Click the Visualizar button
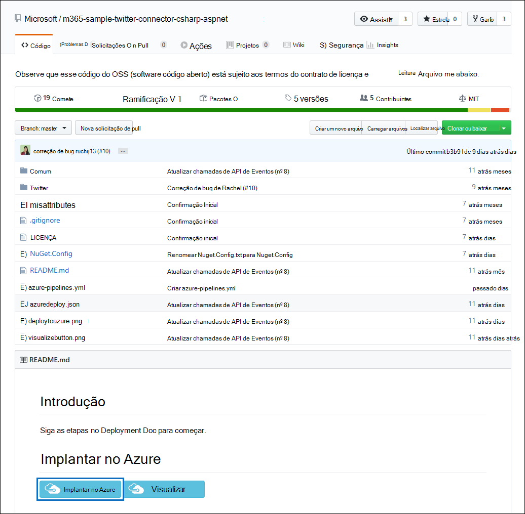The height and width of the screenshot is (514, 525). click(165, 489)
